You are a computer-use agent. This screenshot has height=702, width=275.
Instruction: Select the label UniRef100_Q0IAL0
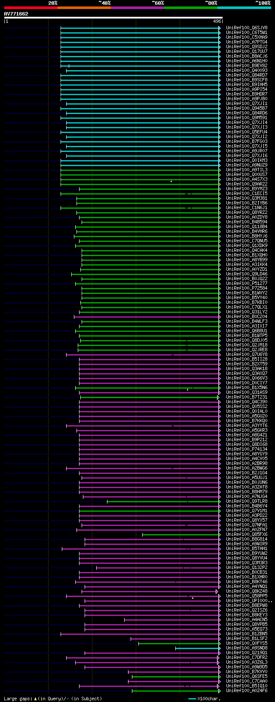(247, 411)
